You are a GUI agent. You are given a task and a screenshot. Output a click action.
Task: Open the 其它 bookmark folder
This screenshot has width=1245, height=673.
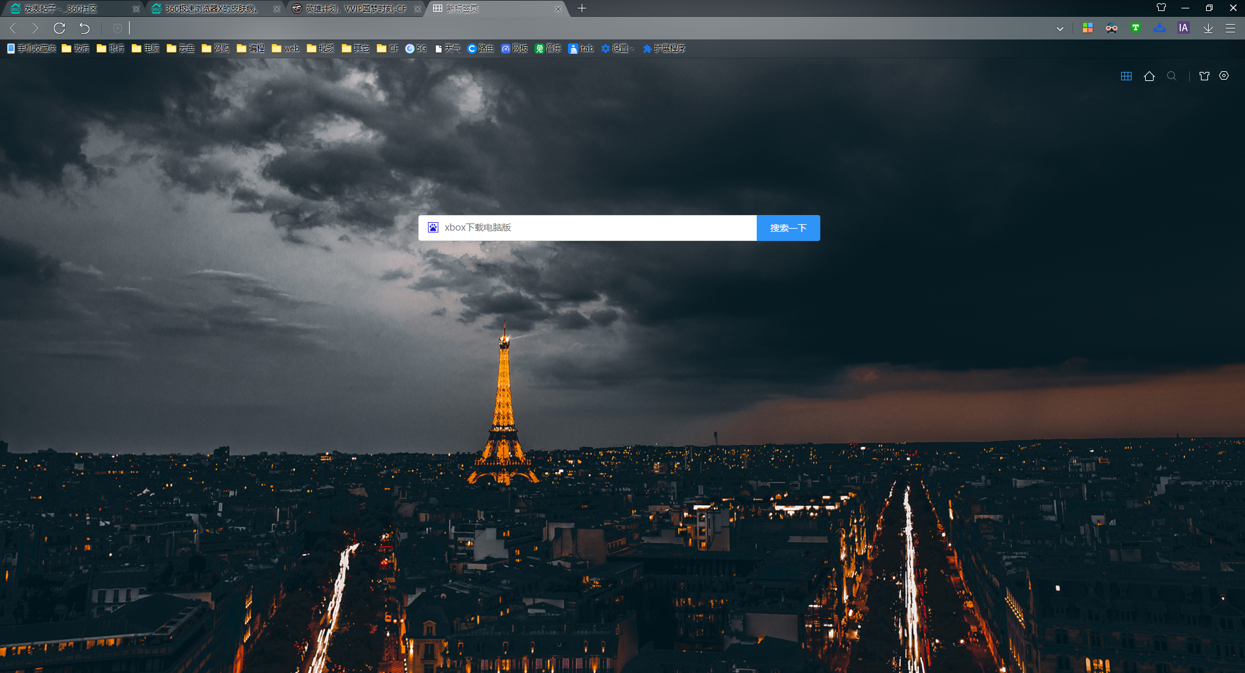point(356,49)
